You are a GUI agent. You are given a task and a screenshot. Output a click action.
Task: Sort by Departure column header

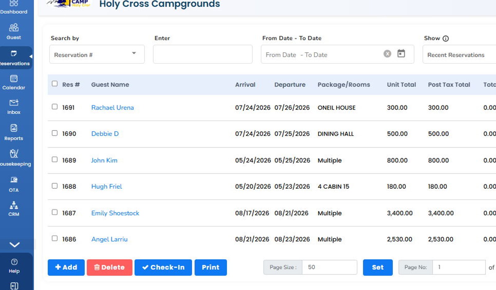click(x=290, y=84)
